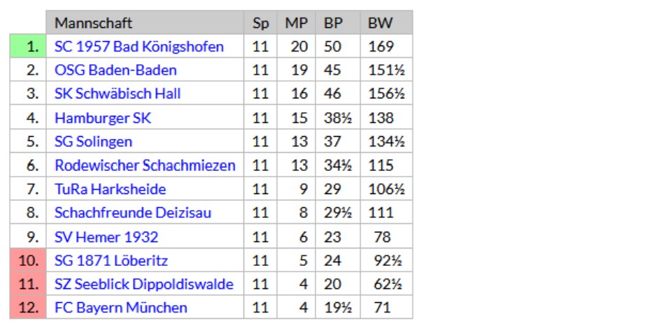Open SV Hemer 1932 link
The height and width of the screenshot is (328, 645).
(x=106, y=237)
